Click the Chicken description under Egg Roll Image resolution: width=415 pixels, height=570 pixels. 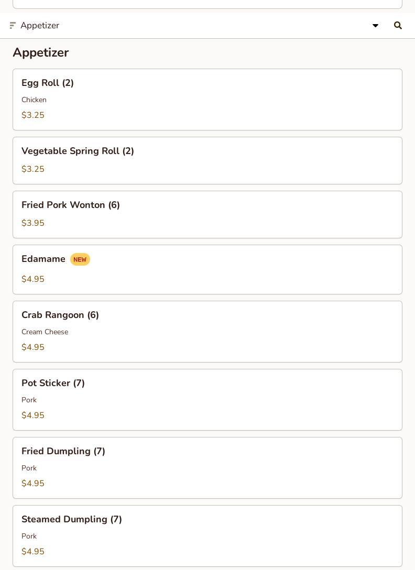[34, 100]
